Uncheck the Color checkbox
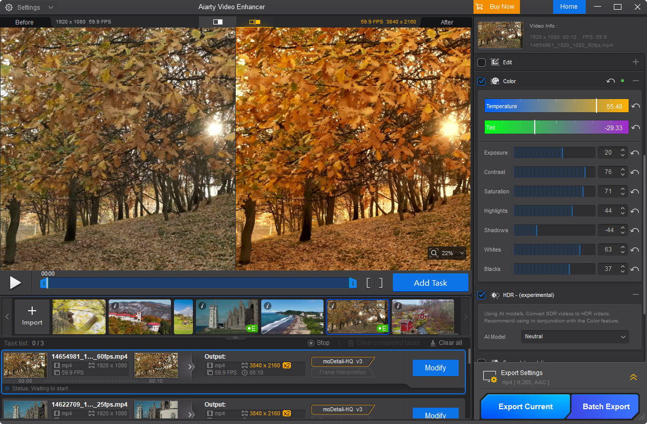The height and width of the screenshot is (424, 647). pyautogui.click(x=481, y=81)
